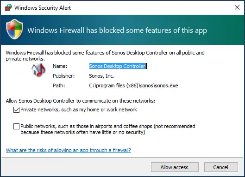
Task: Enable the Public networks checkbox
Action: pyautogui.click(x=16, y=126)
